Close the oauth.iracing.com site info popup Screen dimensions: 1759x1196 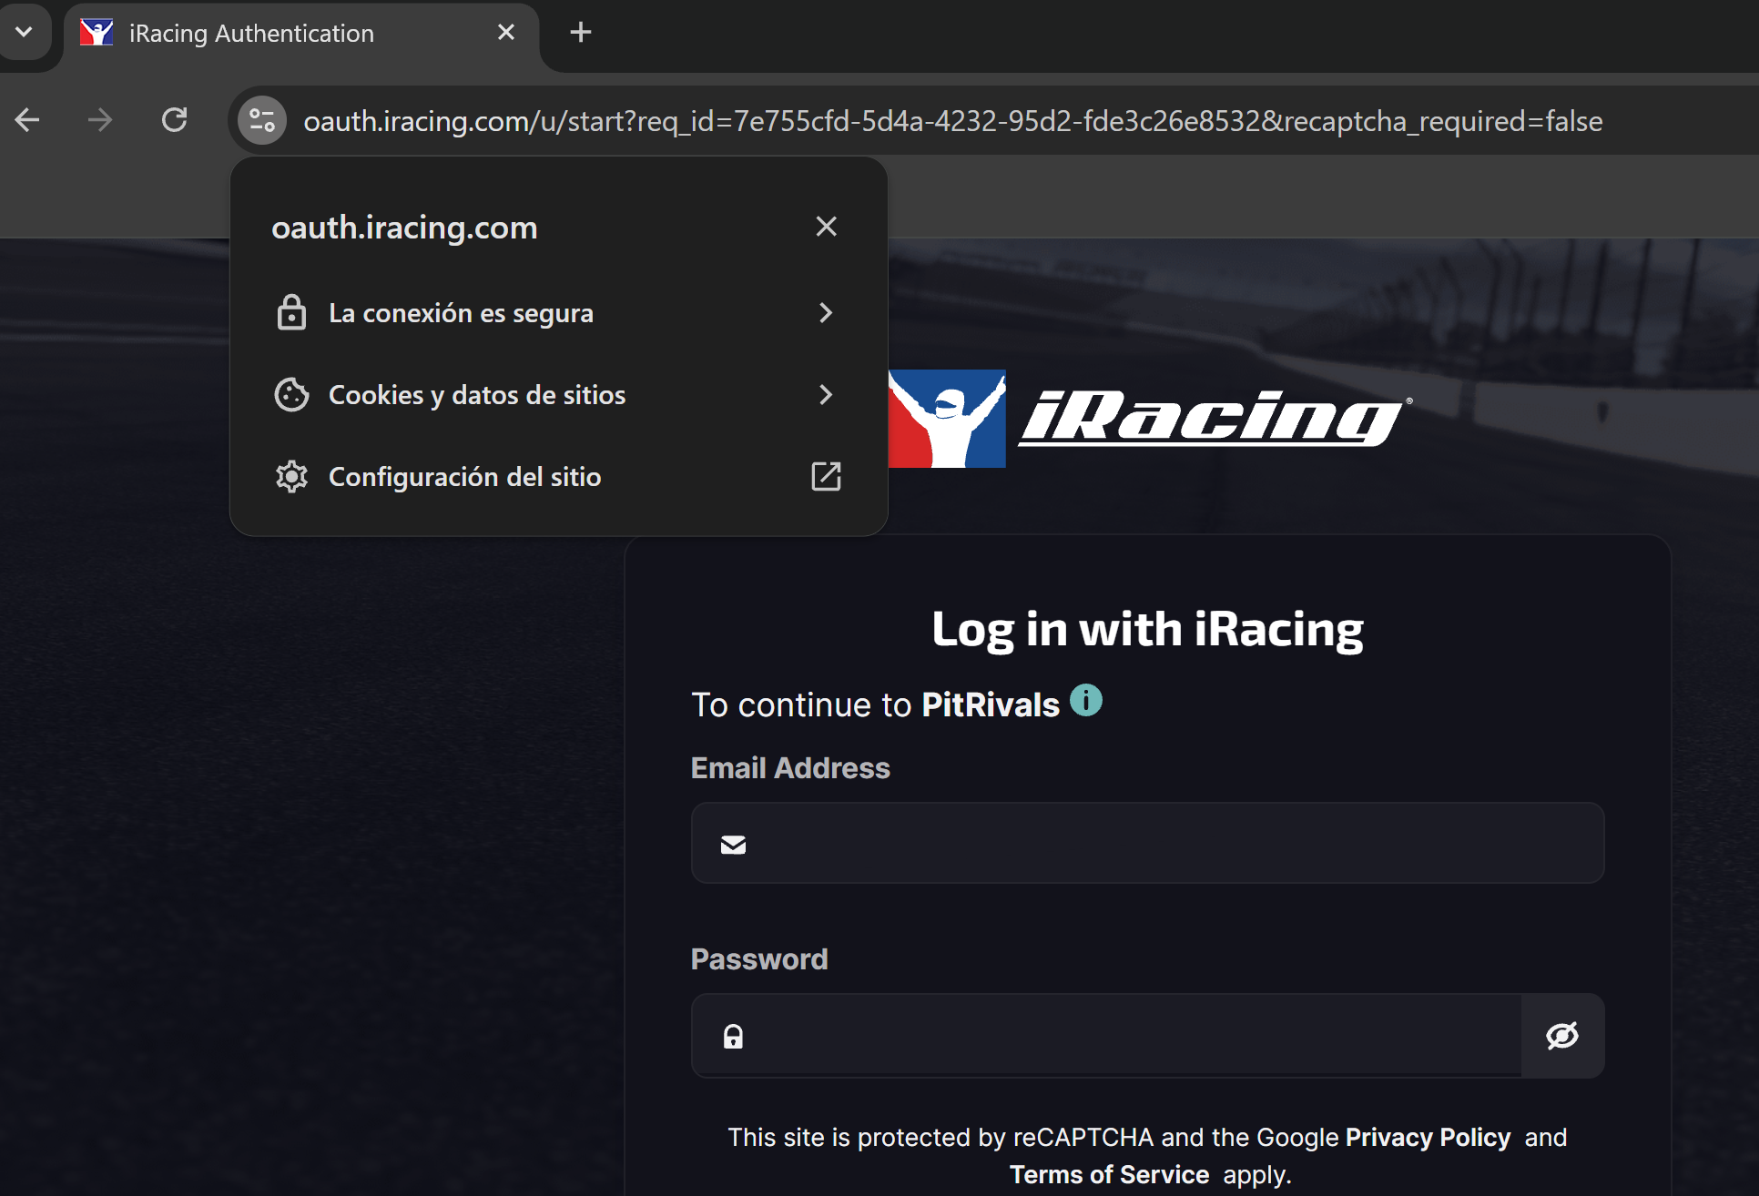click(x=826, y=227)
